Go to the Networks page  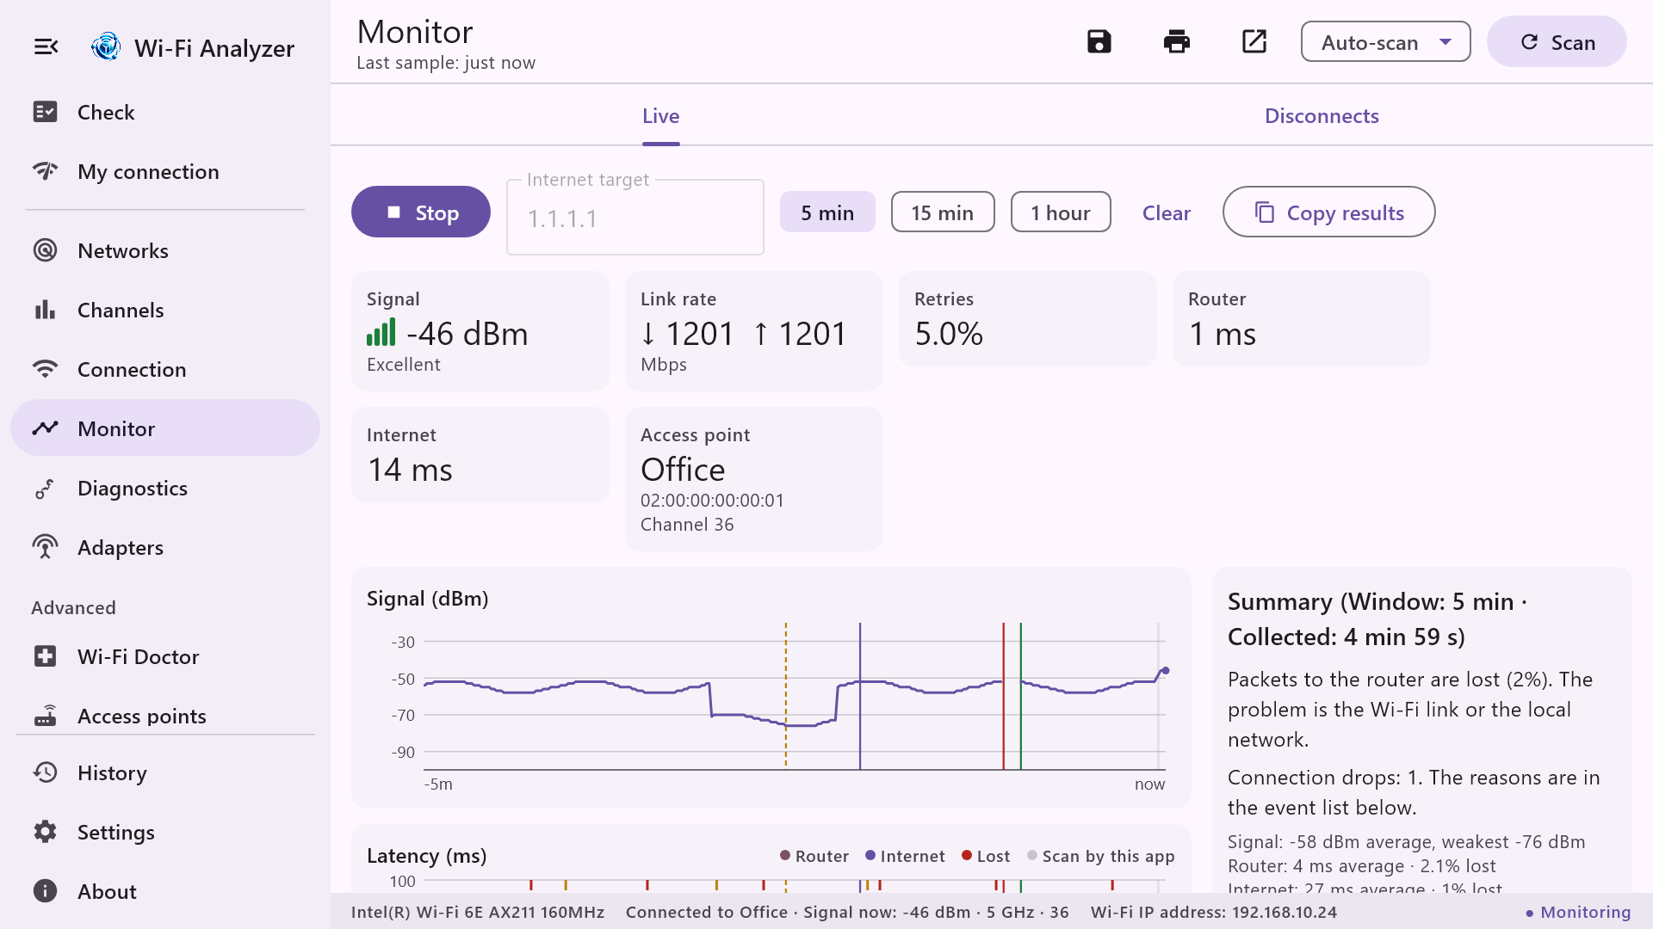(165, 250)
